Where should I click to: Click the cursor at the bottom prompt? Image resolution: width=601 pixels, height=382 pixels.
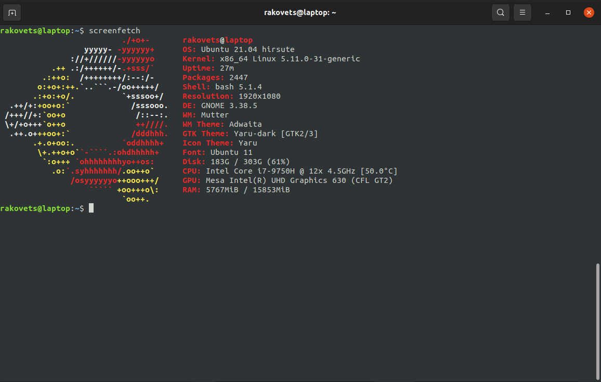[91, 208]
